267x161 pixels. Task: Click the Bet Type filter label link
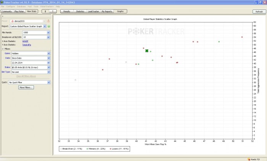click(x=6, y=72)
